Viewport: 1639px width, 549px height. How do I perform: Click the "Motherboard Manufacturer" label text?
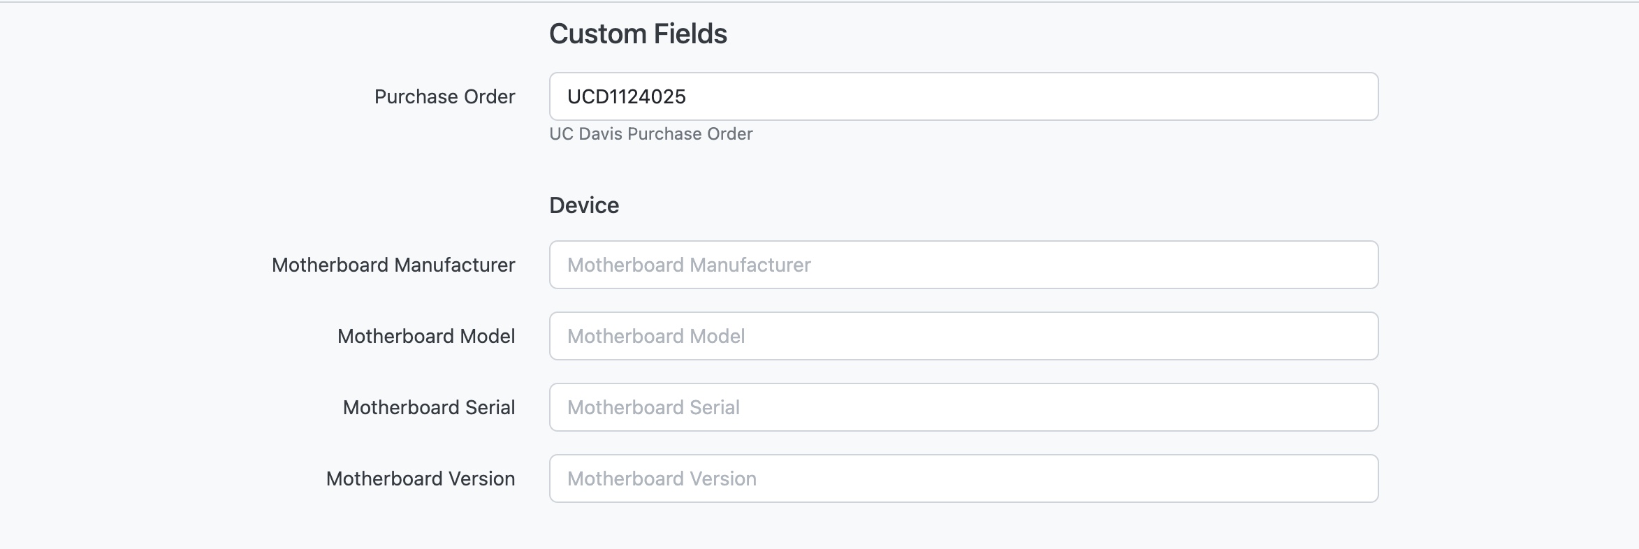393,265
